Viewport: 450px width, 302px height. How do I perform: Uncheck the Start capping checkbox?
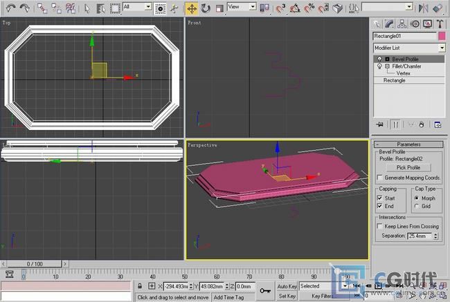tap(379, 198)
